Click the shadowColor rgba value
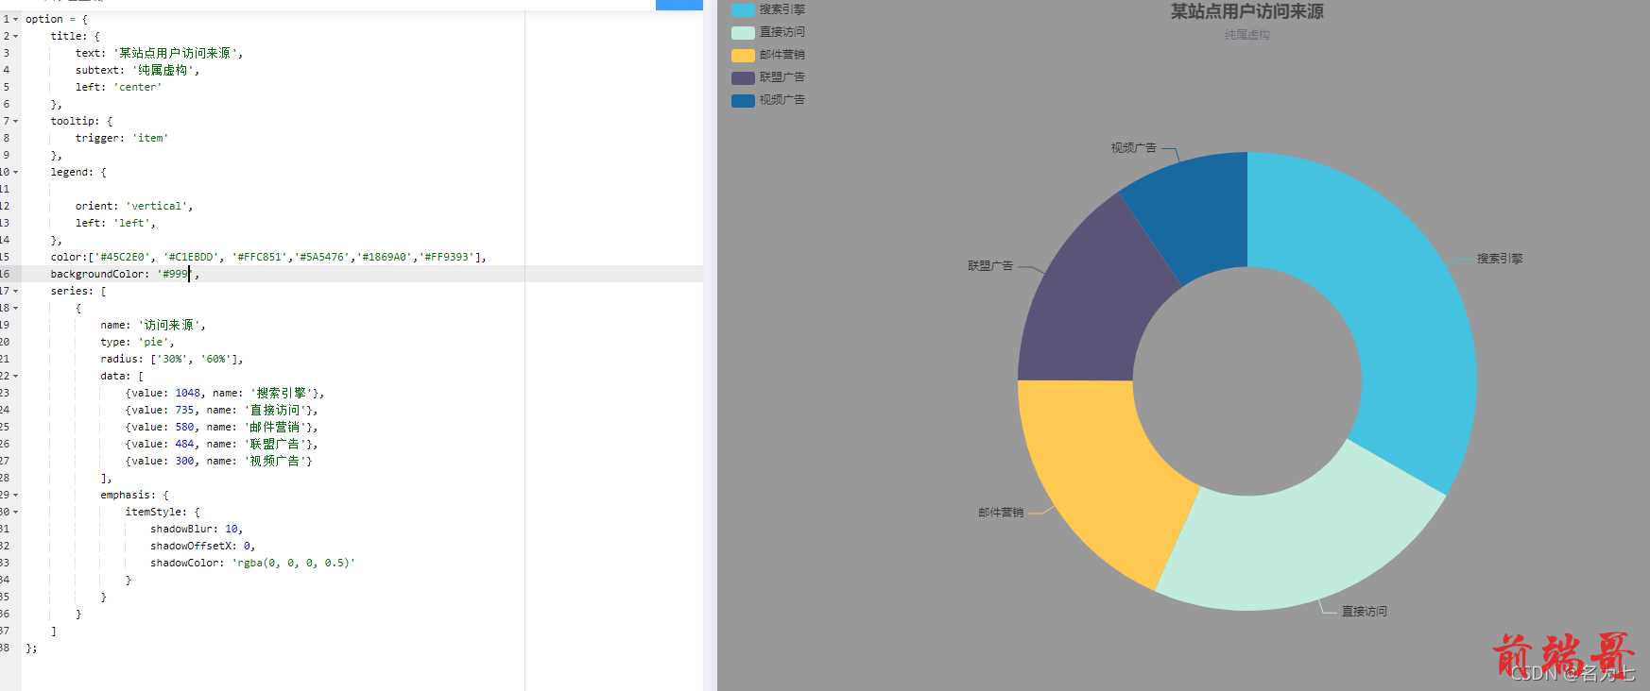1650x691 pixels. point(293,563)
